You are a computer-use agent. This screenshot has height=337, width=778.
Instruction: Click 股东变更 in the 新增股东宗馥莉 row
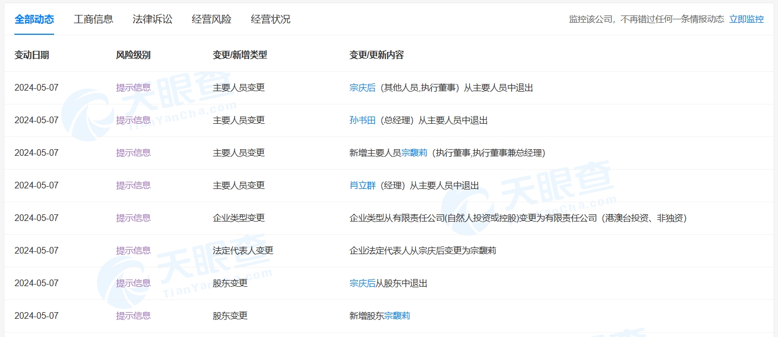pyautogui.click(x=230, y=315)
